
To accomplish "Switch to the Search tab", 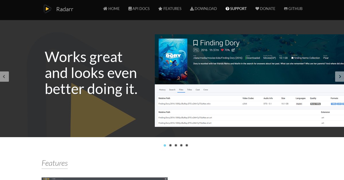I will coord(172,90).
